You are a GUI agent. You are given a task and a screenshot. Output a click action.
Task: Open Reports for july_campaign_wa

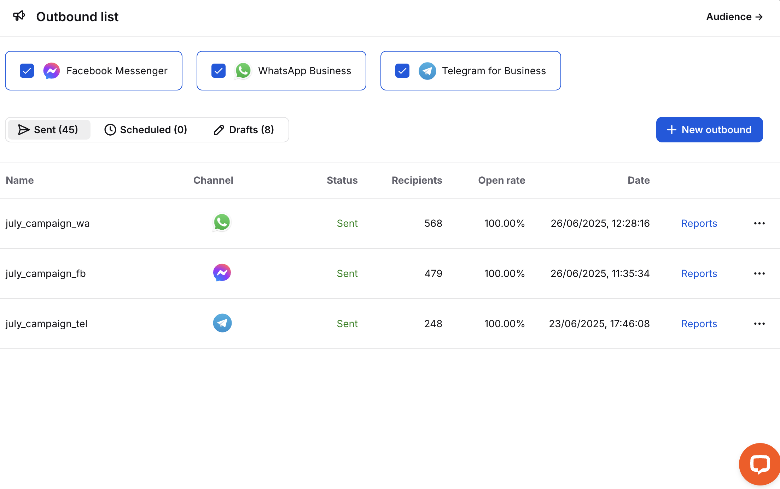(699, 223)
